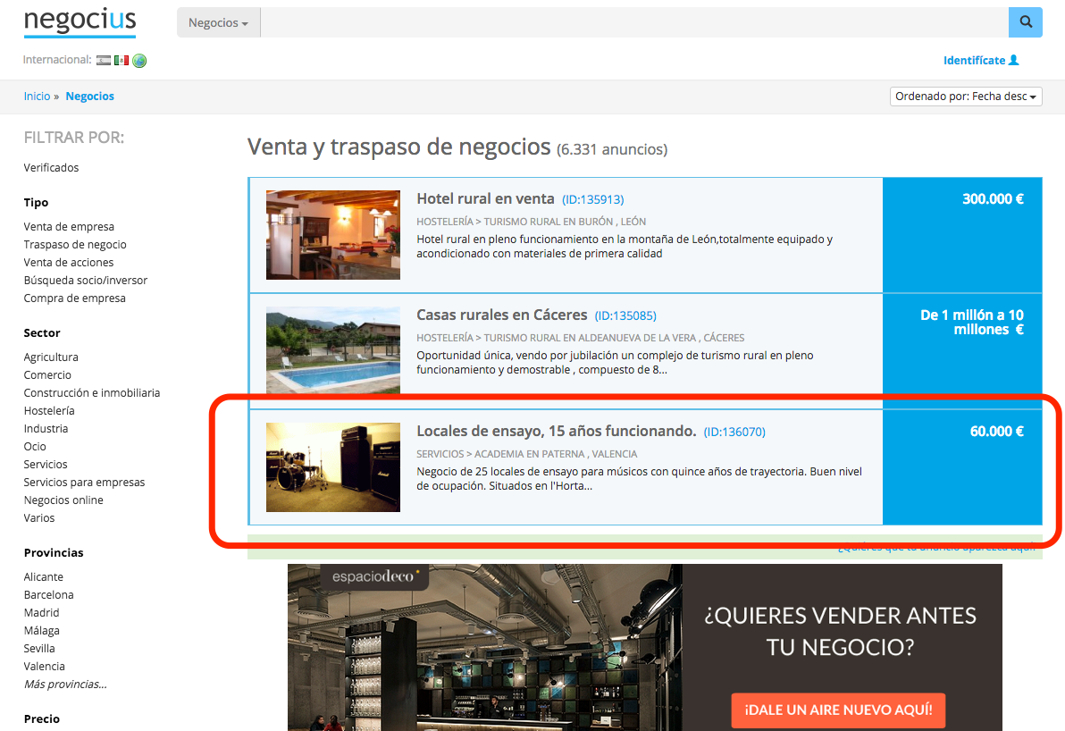Go to homepage via negocius logo

coord(80,22)
